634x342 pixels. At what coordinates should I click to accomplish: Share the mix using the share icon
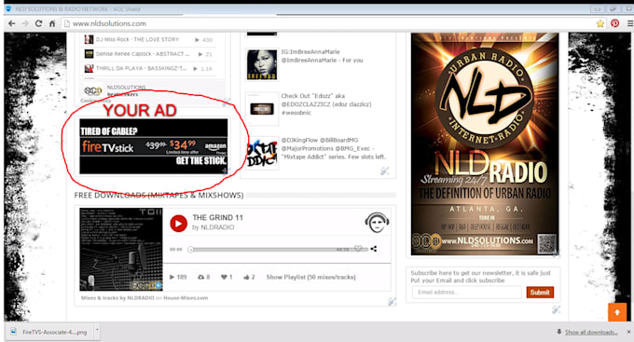pyautogui.click(x=374, y=249)
